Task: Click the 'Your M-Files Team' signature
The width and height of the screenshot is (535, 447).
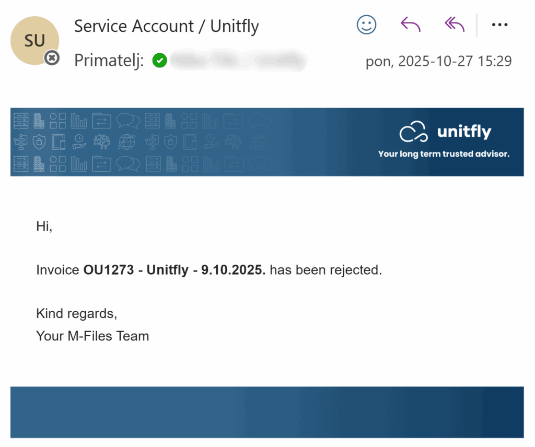Action: (x=92, y=336)
